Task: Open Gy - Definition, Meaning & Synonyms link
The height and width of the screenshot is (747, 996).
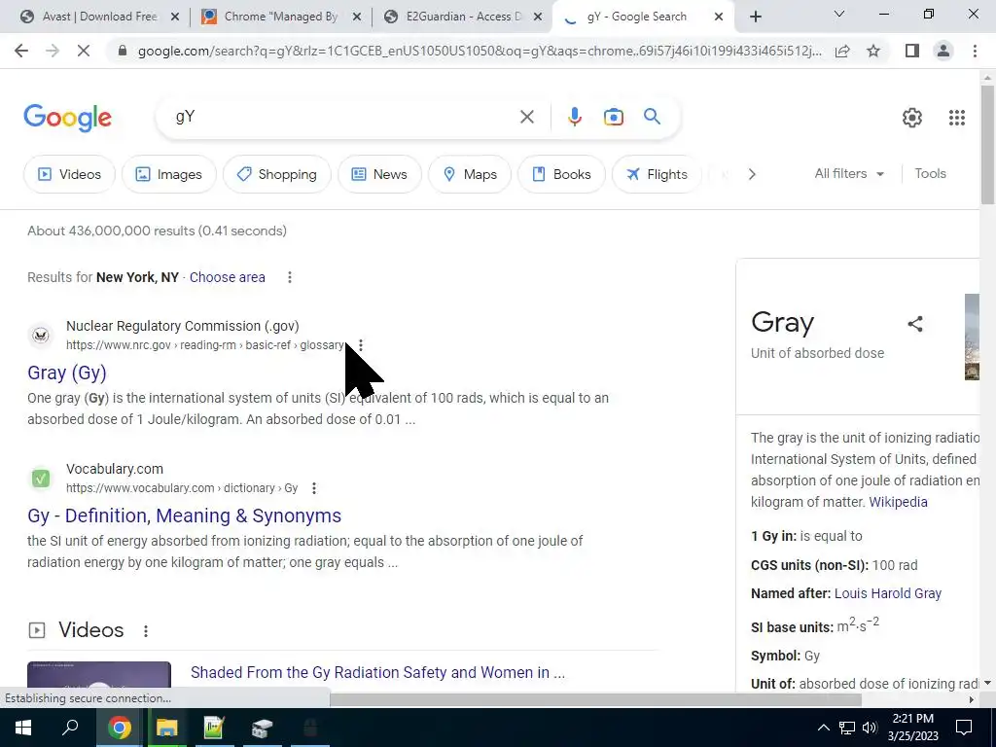Action: pos(184,516)
